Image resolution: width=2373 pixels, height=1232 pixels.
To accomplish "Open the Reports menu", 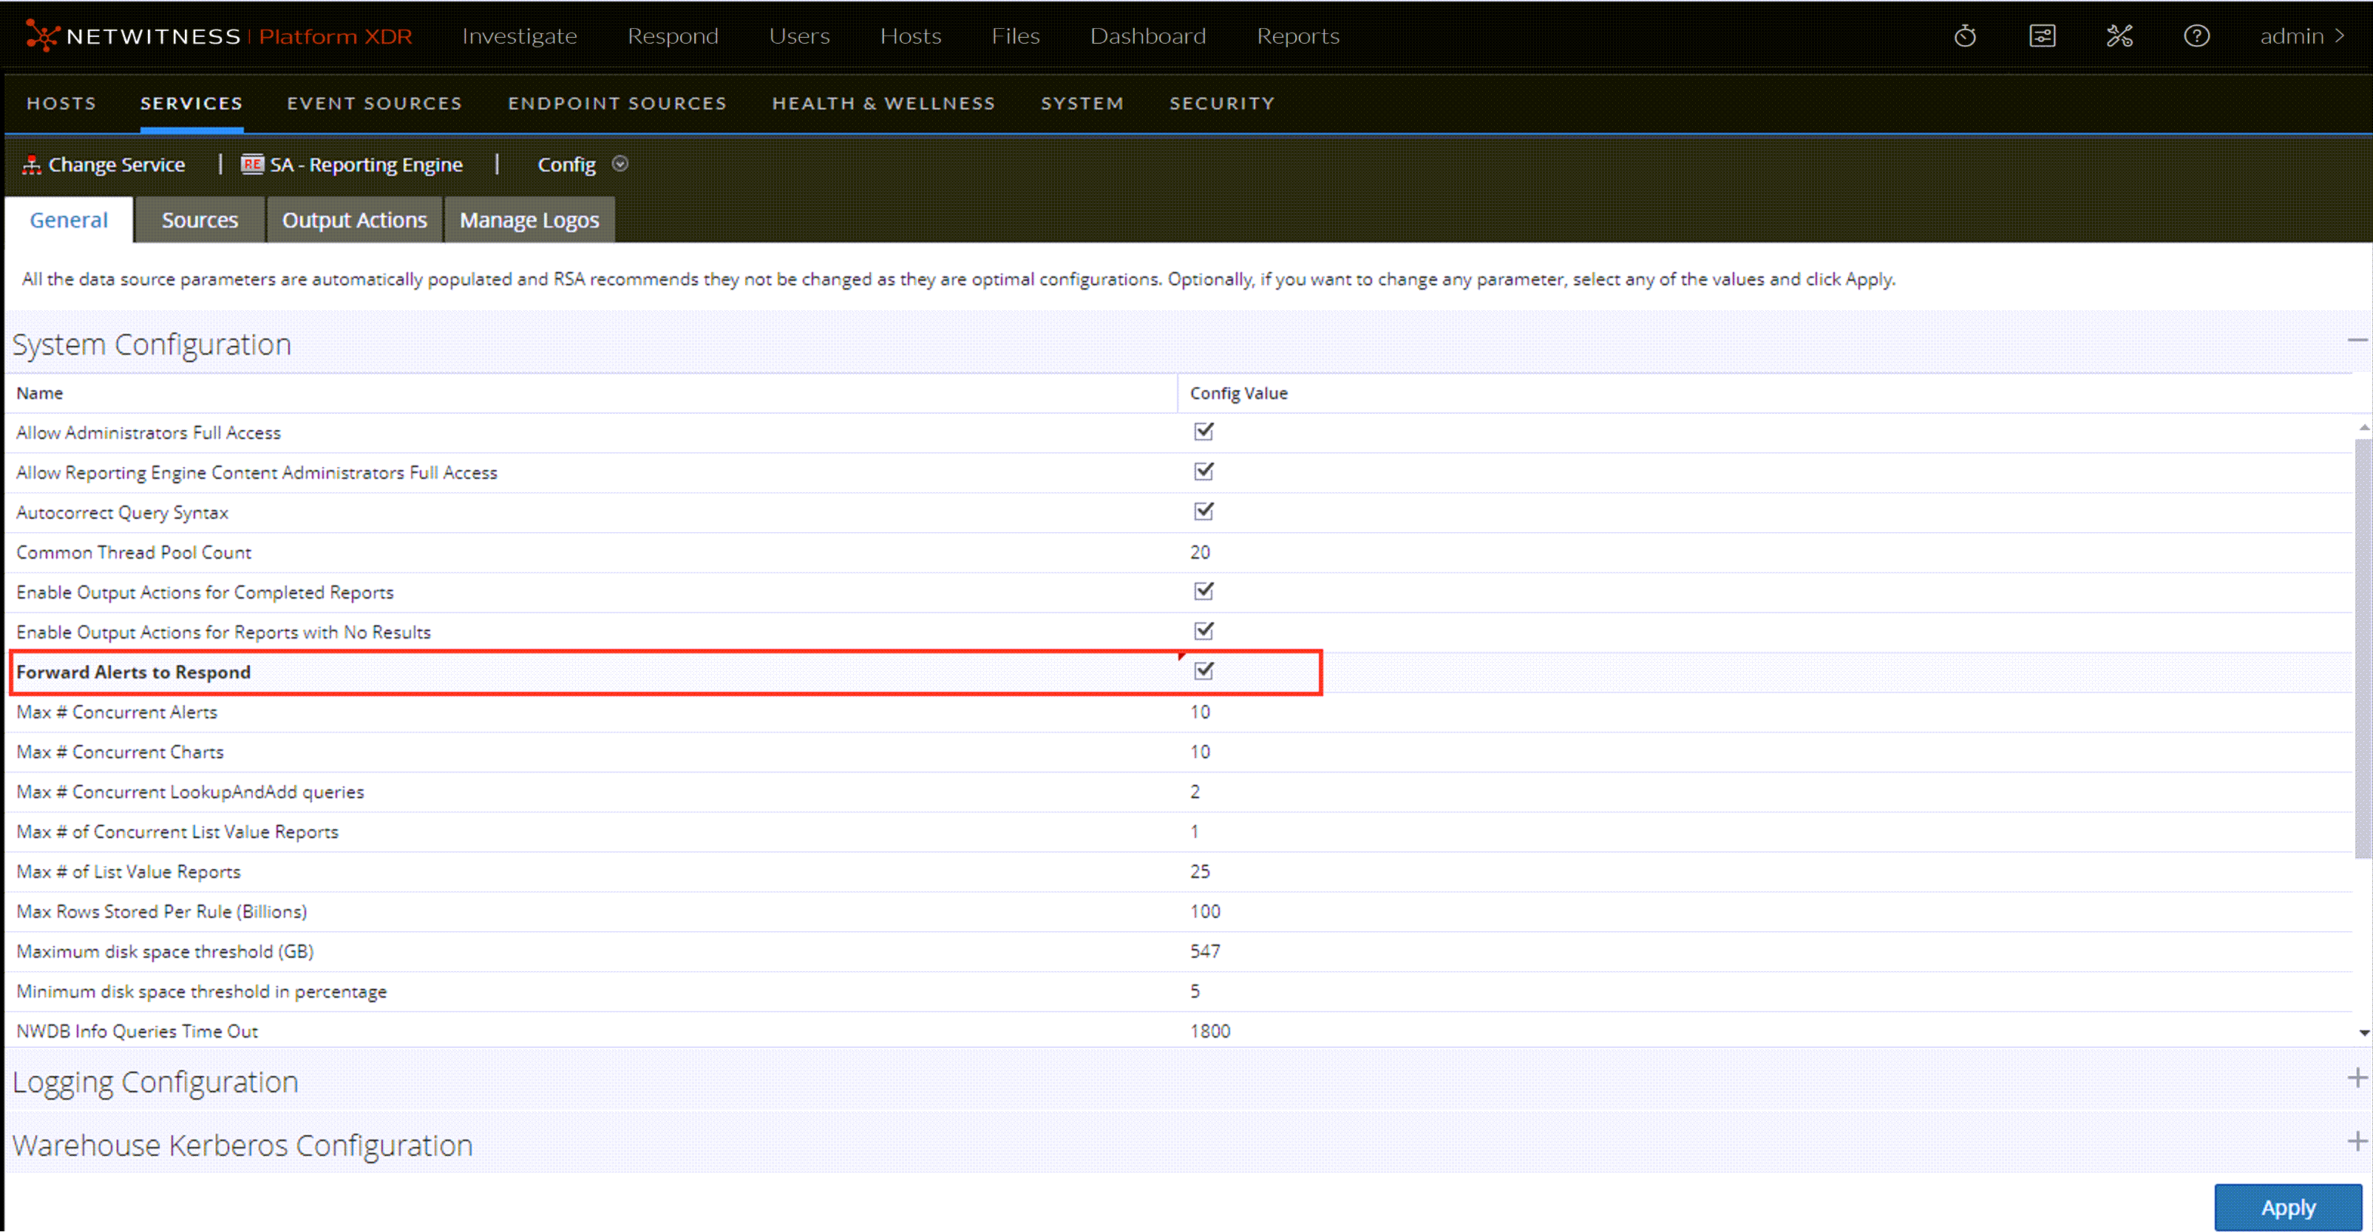I will (x=1298, y=36).
